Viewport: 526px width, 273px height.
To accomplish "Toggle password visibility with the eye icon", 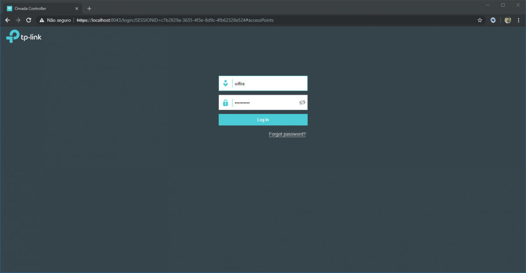I will (x=302, y=102).
